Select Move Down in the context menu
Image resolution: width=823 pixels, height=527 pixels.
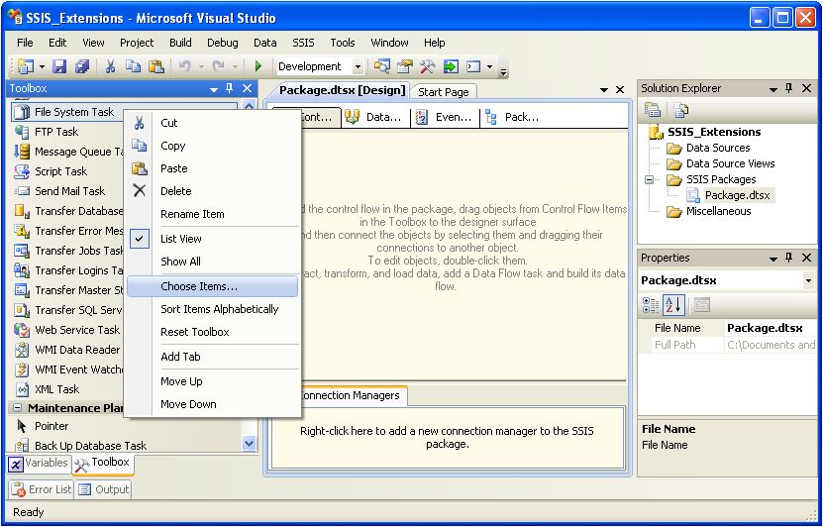point(213,405)
